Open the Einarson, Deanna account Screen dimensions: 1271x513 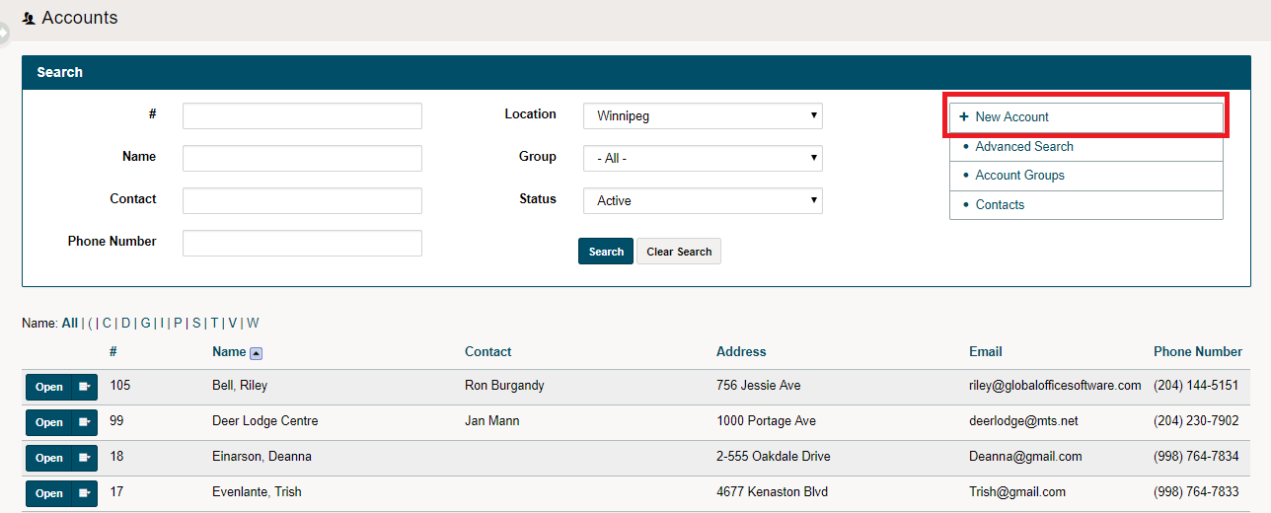(48, 458)
